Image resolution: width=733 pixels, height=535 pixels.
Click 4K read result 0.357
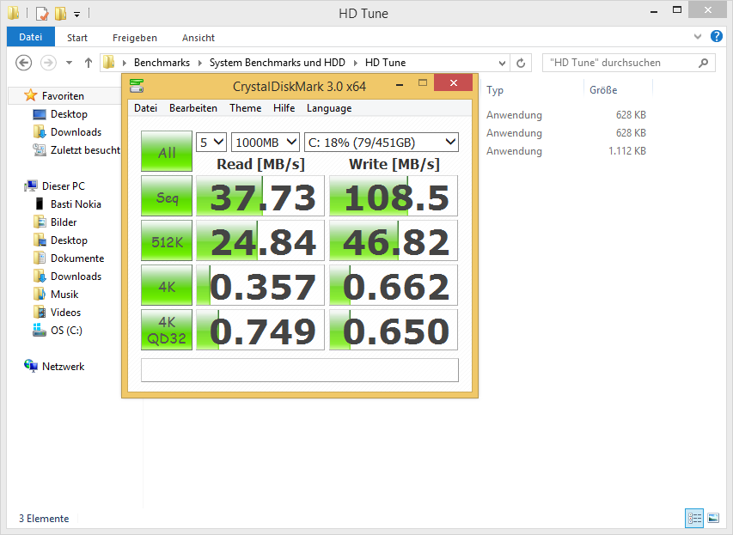click(x=260, y=285)
